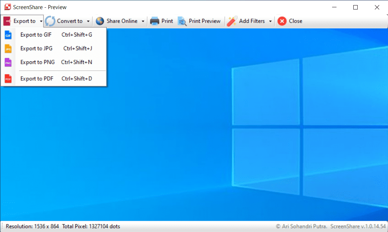The image size is (388, 232).
Task: Click the printer icon
Action: pos(155,21)
